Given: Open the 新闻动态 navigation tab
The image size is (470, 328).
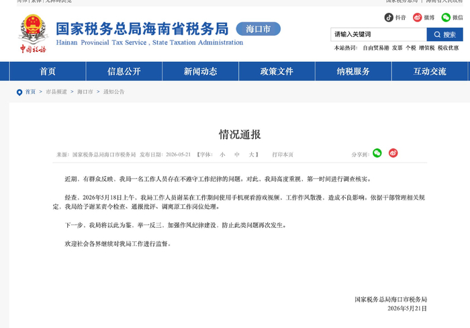Looking at the screenshot, I should click(201, 71).
